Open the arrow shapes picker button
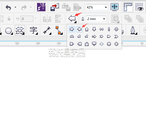Image resolution: width=146 pixels, height=117 pixels. (72, 19)
